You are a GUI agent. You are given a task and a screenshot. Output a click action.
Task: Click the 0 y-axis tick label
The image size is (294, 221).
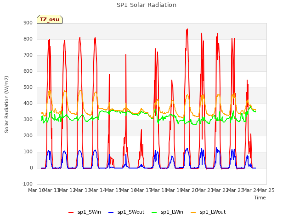[x=31, y=168]
